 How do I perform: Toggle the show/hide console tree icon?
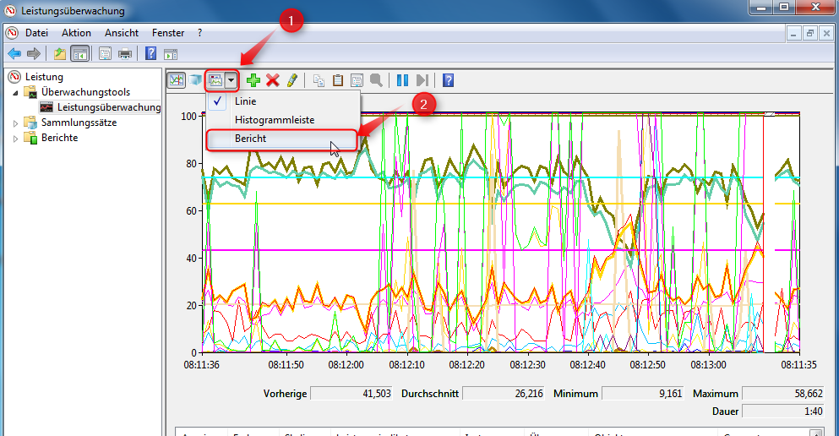[79, 53]
